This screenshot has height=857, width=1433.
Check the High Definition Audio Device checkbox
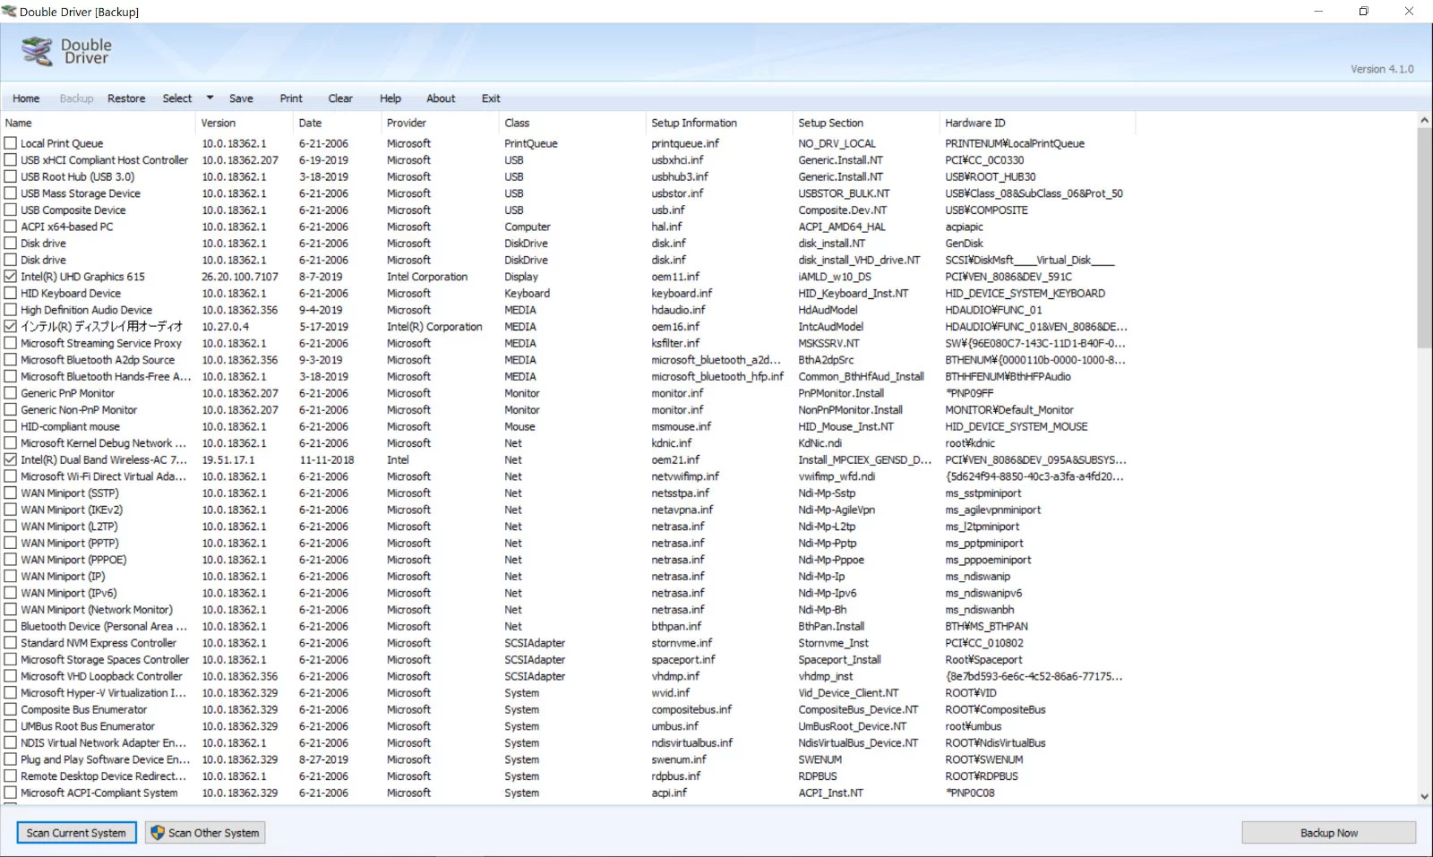11,310
